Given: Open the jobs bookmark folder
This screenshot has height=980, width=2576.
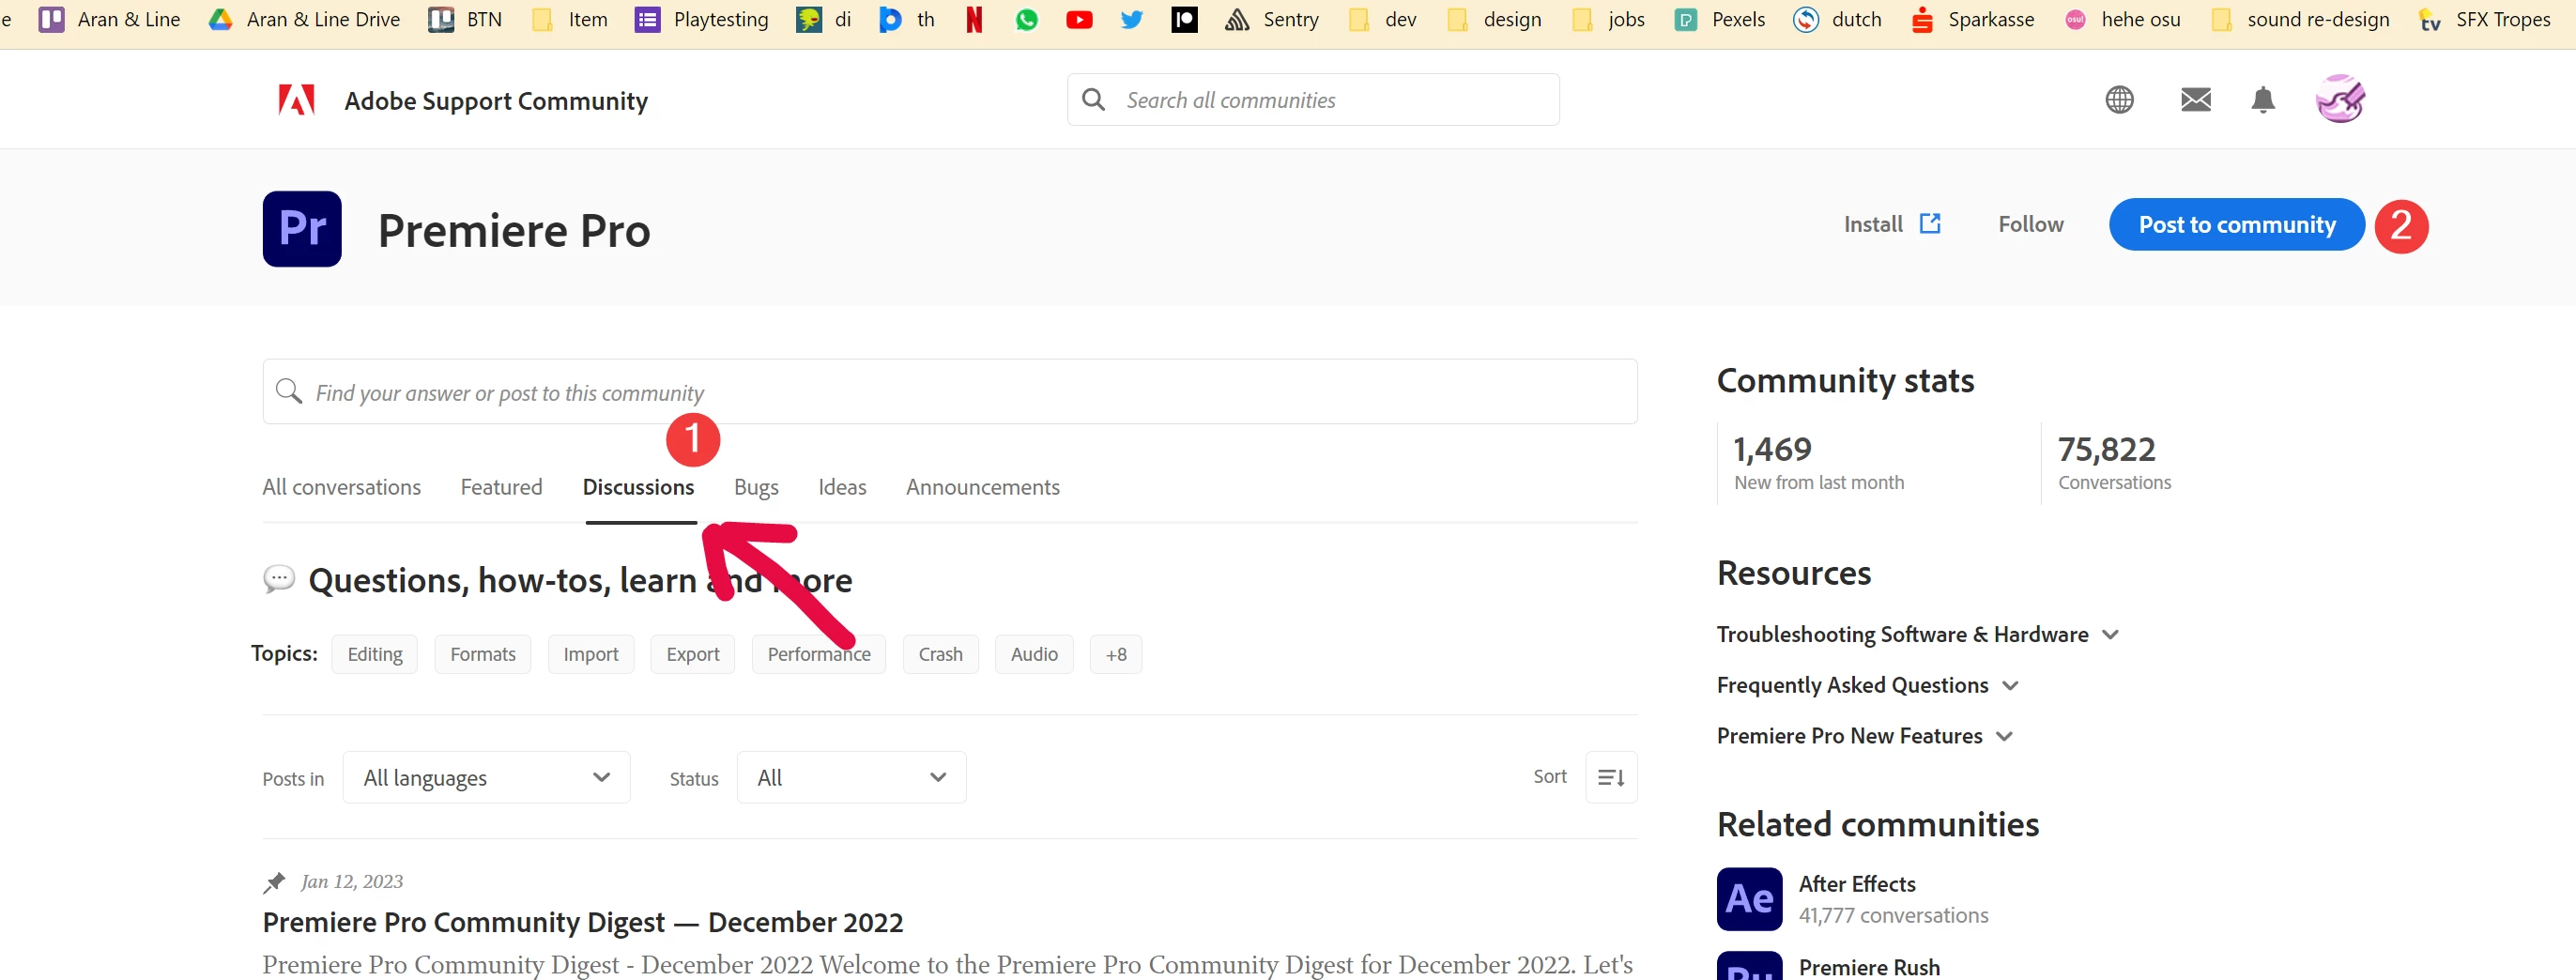Looking at the screenshot, I should pyautogui.click(x=1608, y=19).
